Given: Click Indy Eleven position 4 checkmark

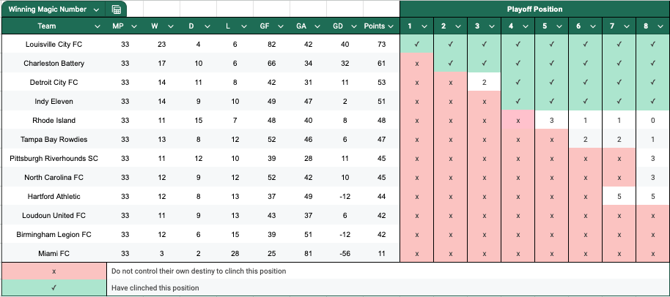Looking at the screenshot, I should [518, 102].
